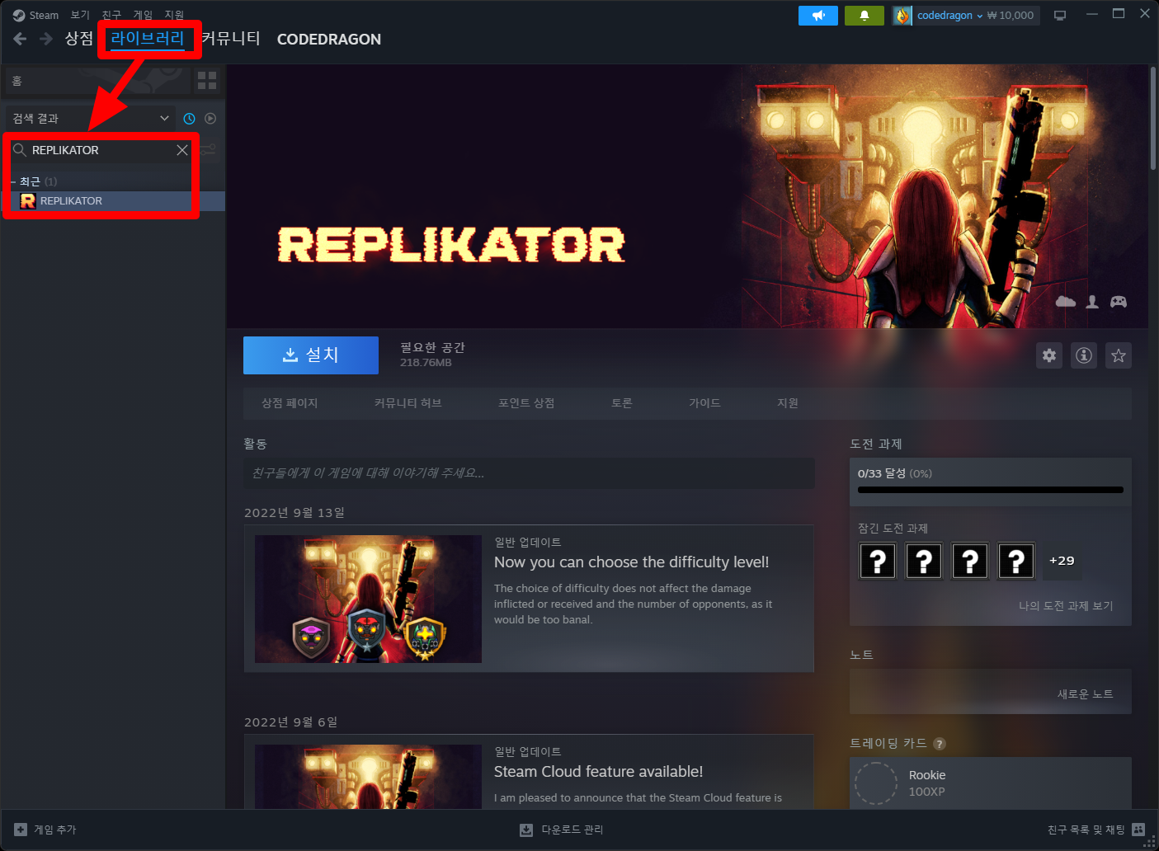Click 게임 추가 at bottom left

tap(45, 830)
